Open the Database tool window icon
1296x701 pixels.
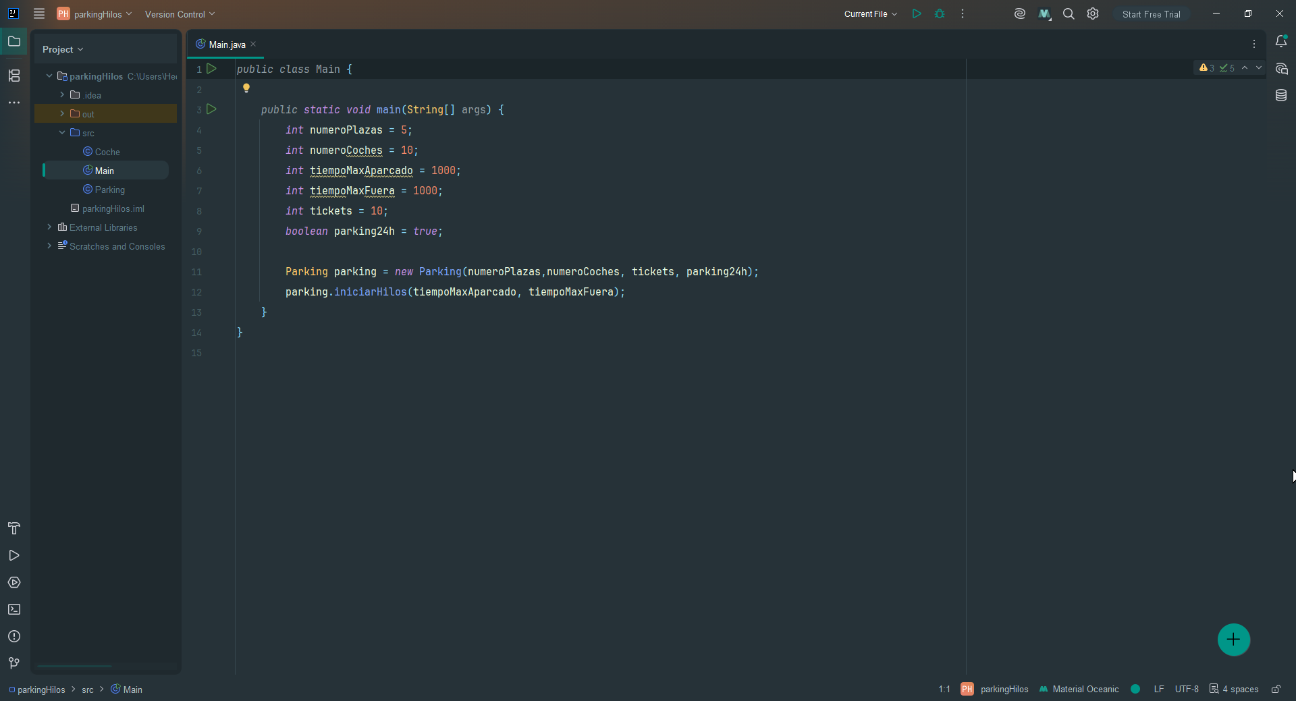coord(1281,95)
